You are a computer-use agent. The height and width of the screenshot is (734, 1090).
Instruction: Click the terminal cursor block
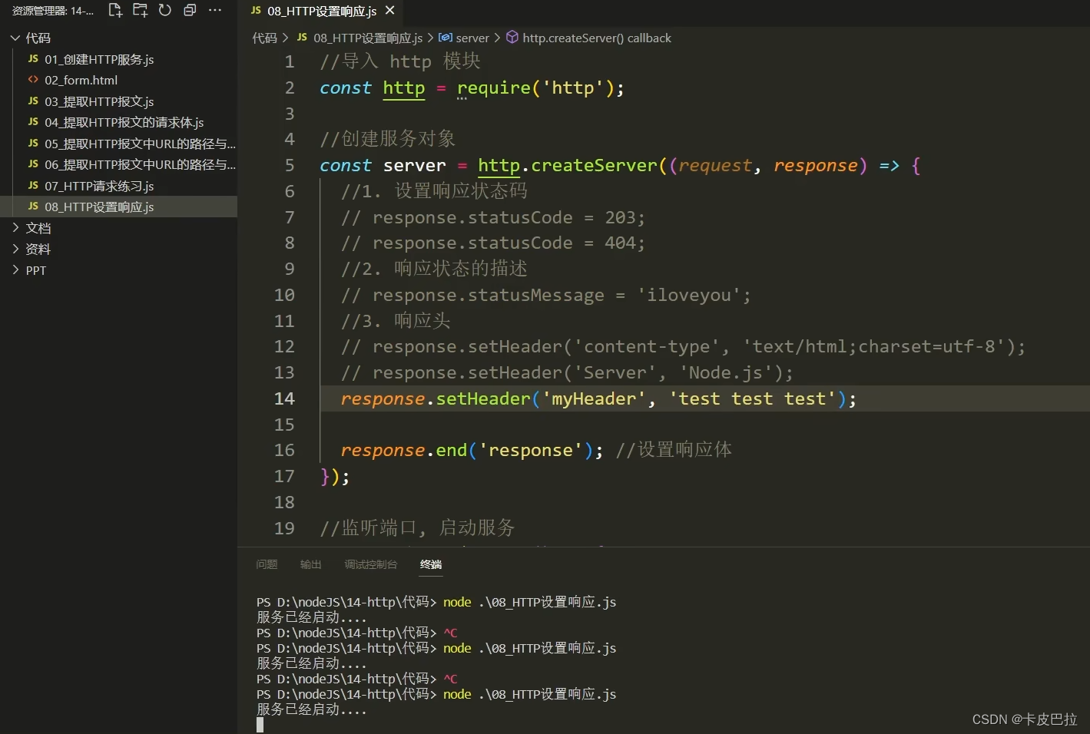260,725
